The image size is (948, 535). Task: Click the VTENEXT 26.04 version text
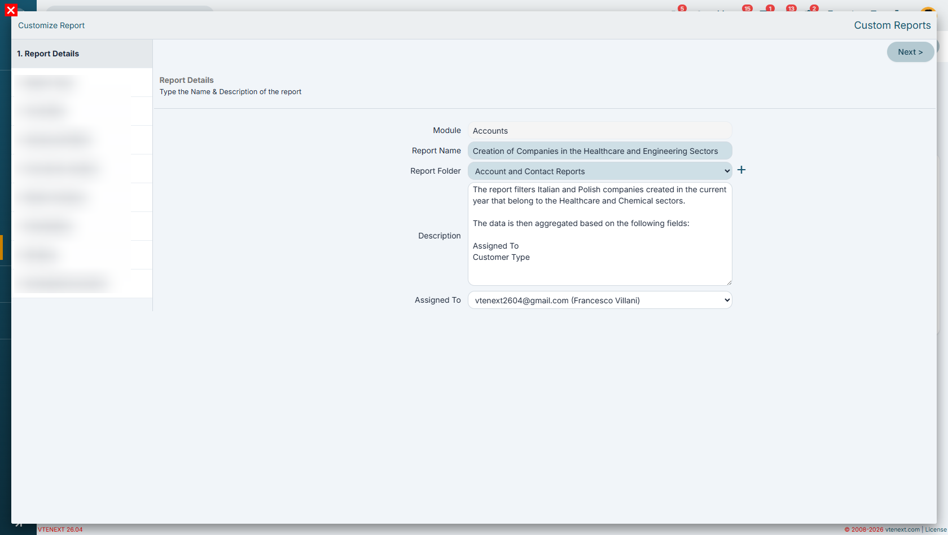pyautogui.click(x=60, y=529)
